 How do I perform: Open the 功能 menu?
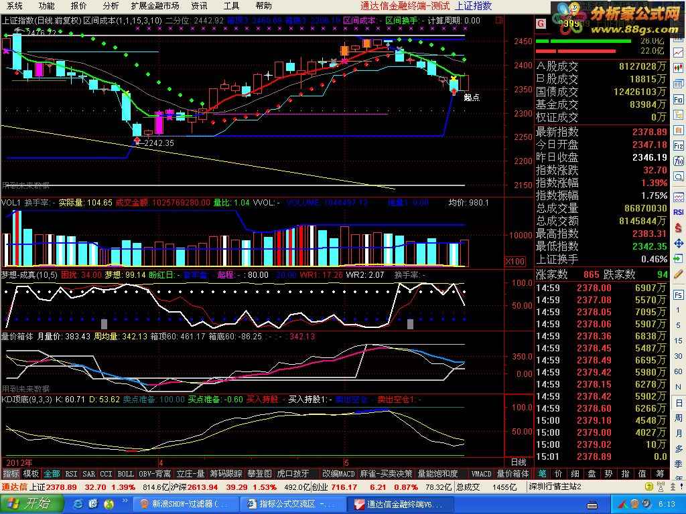click(46, 5)
